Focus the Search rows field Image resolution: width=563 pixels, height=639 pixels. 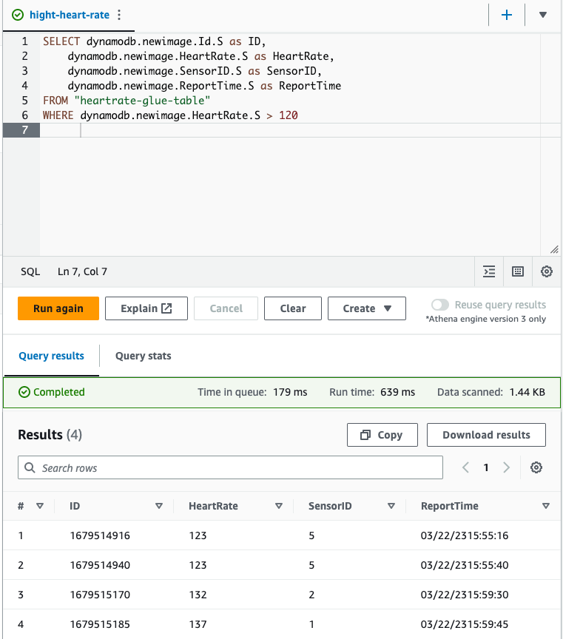(230, 467)
